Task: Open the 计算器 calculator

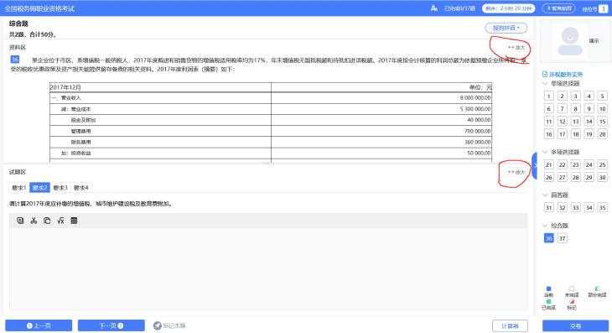Action: [x=510, y=326]
